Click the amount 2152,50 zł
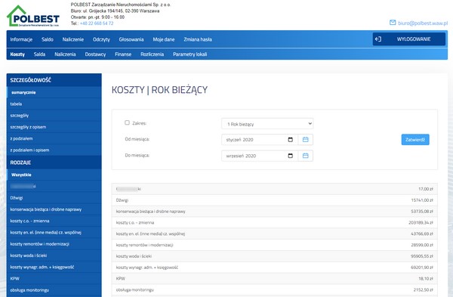This screenshot has height=297, width=453. (x=424, y=289)
